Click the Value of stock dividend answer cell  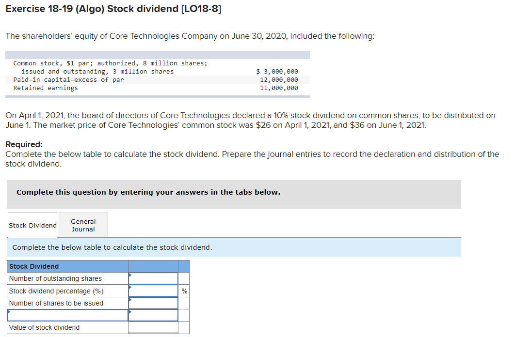click(153, 327)
